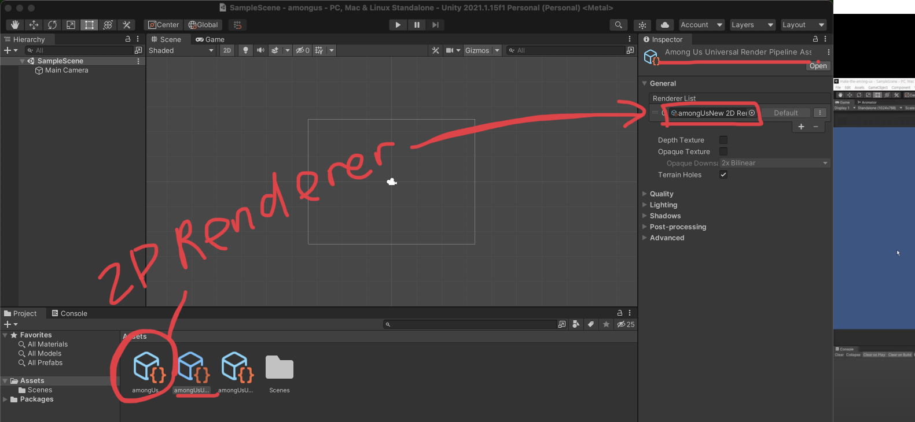The width and height of the screenshot is (915, 422).
Task: Toggle scene audio speaker icon
Action: pyautogui.click(x=260, y=50)
